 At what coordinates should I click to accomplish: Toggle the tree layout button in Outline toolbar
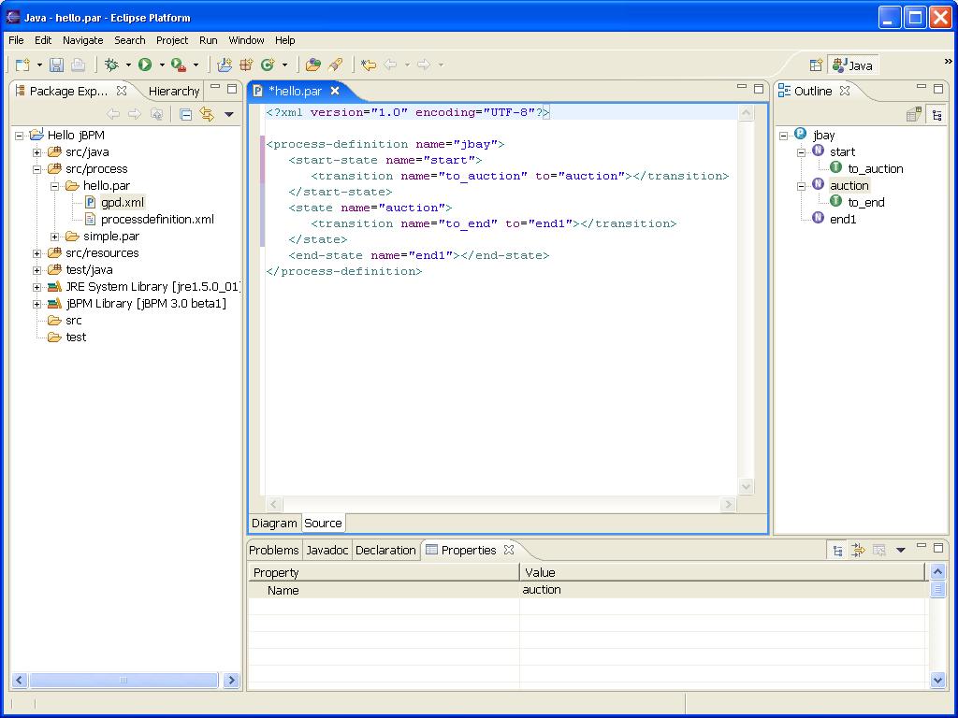coord(936,115)
